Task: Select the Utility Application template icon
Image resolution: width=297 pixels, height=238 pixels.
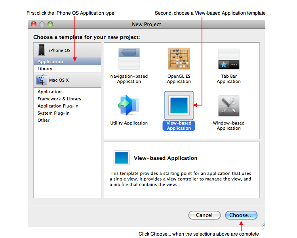Action: click(x=129, y=106)
